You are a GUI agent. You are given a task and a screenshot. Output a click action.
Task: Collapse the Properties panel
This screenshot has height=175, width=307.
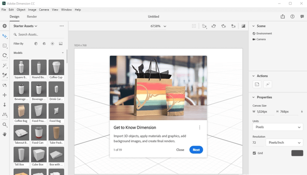click(253, 97)
